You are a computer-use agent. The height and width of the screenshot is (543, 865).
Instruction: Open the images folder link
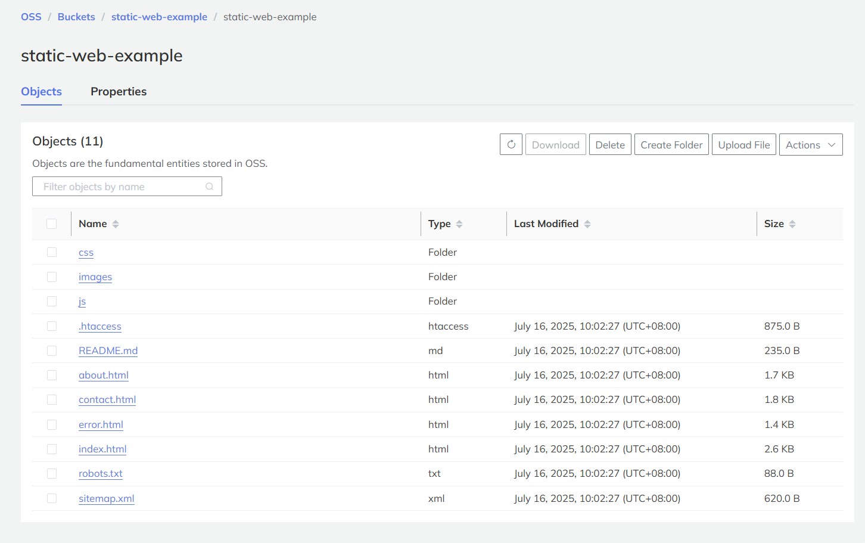(95, 277)
